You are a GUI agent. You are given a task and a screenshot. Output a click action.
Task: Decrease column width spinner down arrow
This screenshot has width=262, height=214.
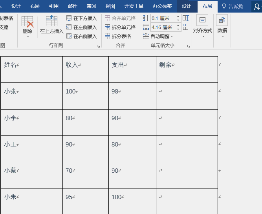pos(178,29)
